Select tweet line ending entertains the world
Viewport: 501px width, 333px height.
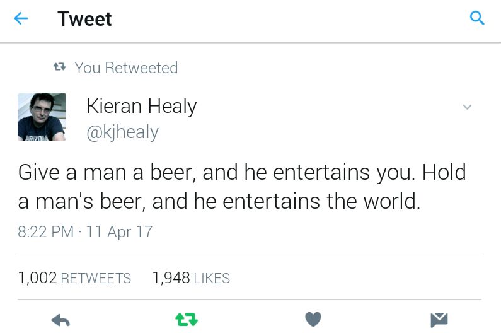click(x=219, y=201)
